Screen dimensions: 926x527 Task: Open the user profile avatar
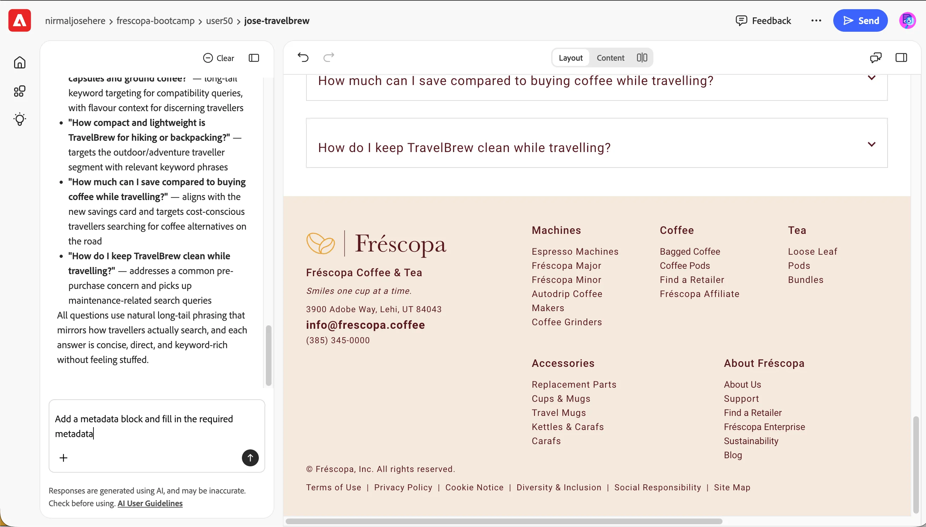908,20
